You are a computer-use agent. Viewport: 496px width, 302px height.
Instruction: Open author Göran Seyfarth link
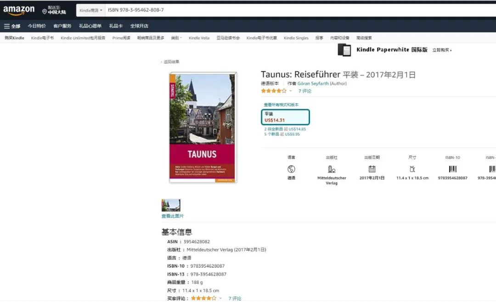313,84
